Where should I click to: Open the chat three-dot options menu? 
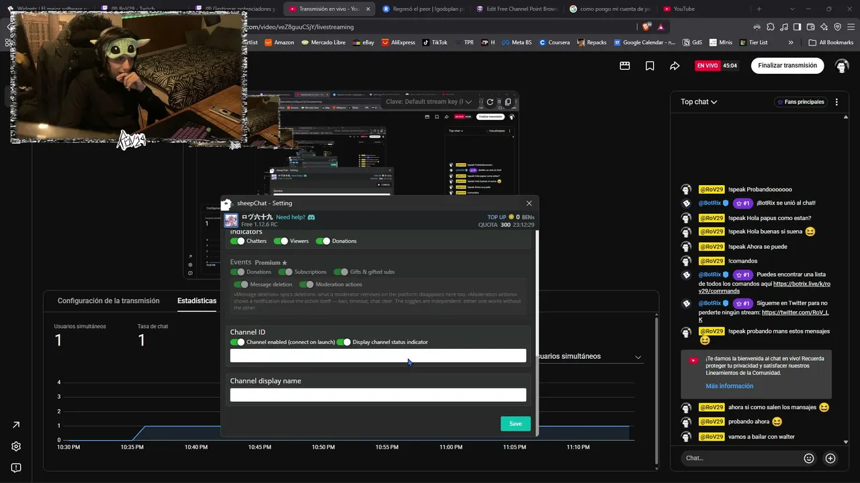(836, 102)
